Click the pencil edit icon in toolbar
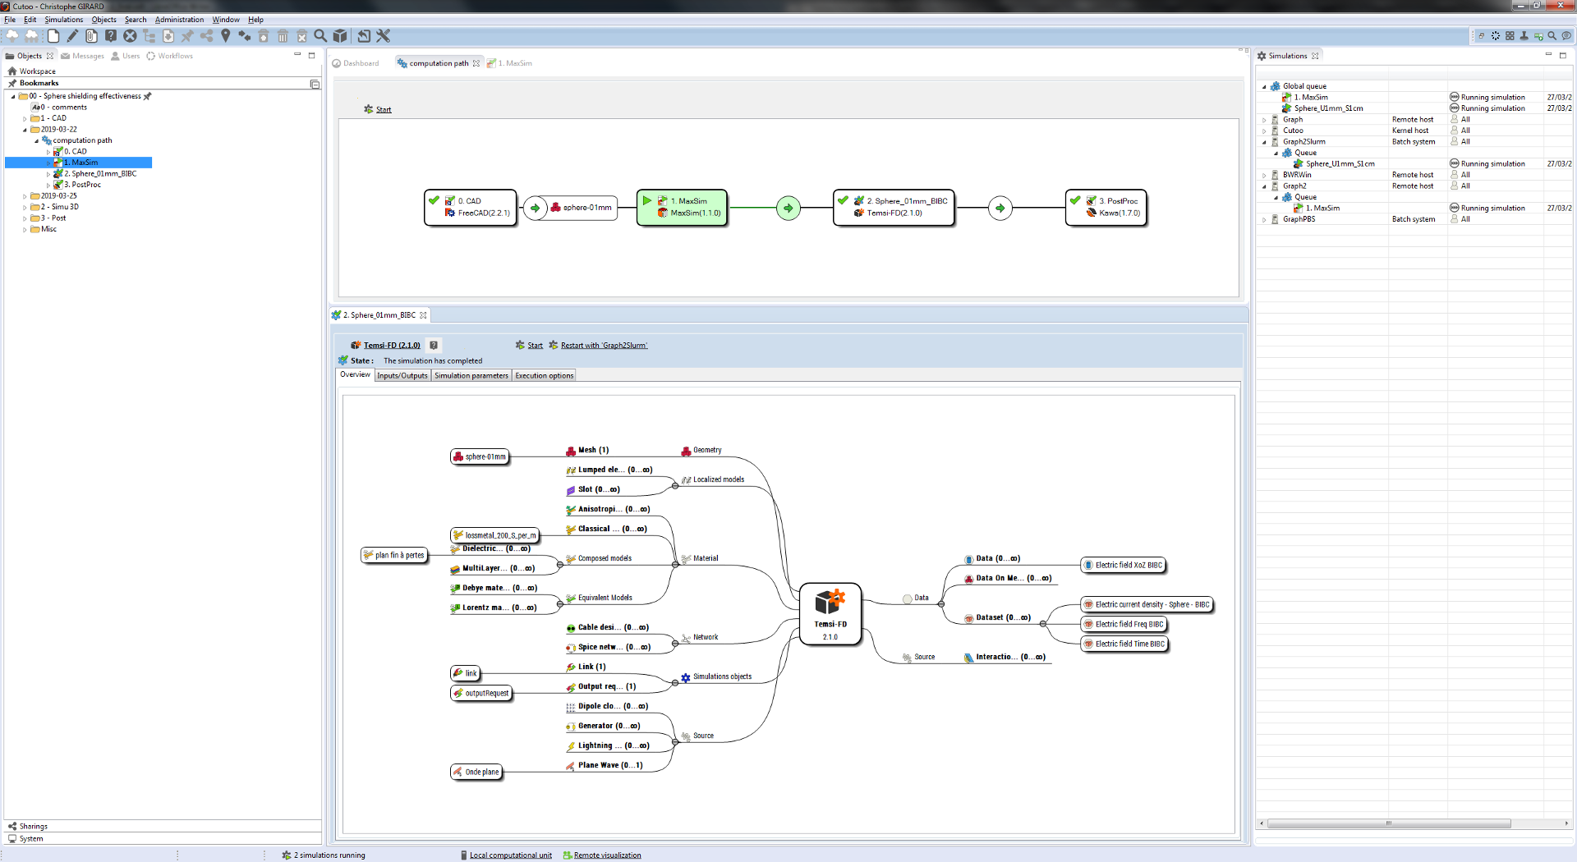This screenshot has width=1577, height=862. click(x=72, y=36)
